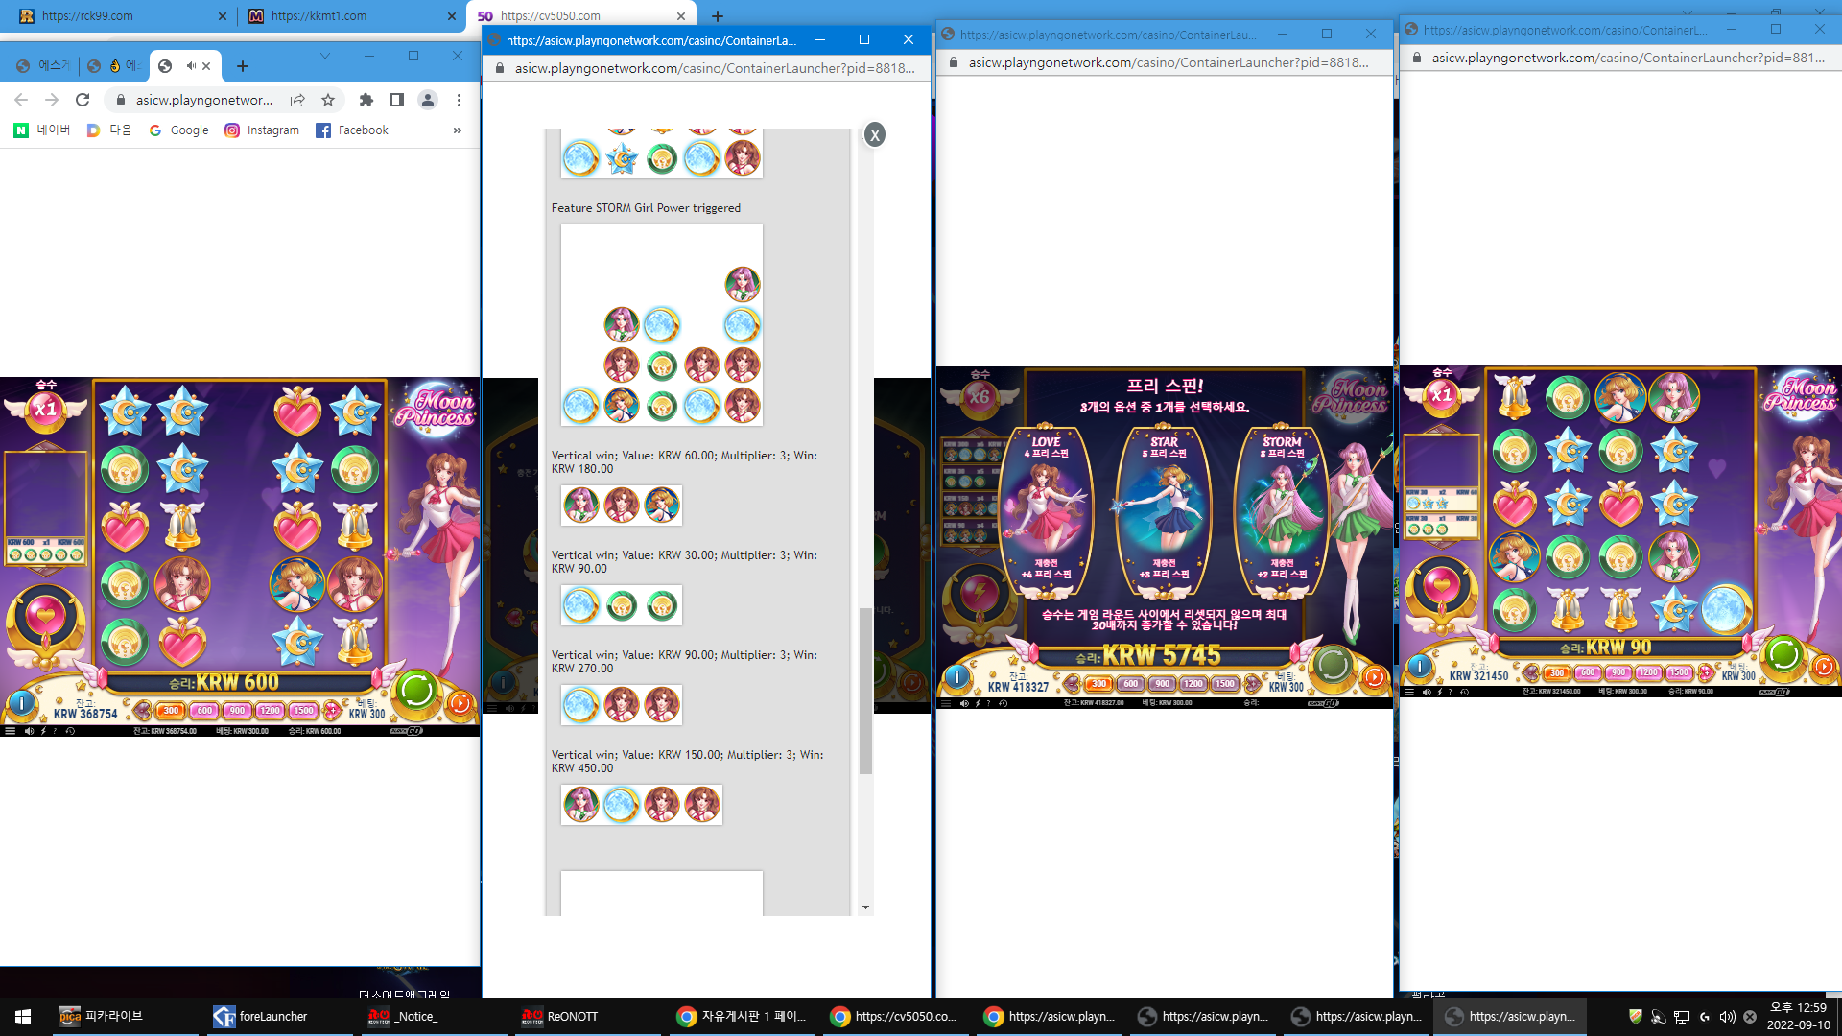Expand the tab search dropdown arrow
The width and height of the screenshot is (1842, 1036).
coord(325,57)
